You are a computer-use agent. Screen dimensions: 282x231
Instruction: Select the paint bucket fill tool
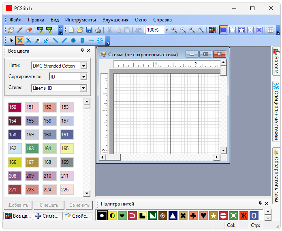11,30
